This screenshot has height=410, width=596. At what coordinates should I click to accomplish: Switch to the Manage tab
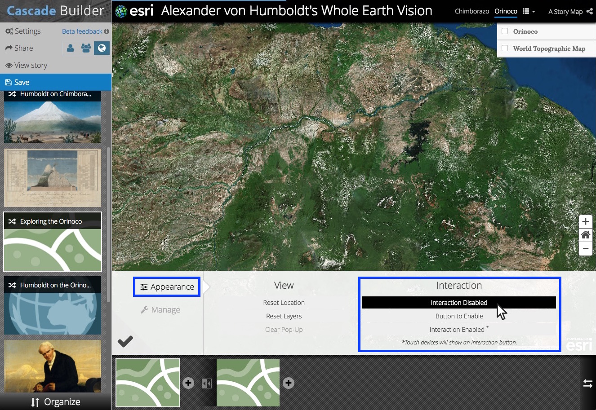click(x=160, y=310)
